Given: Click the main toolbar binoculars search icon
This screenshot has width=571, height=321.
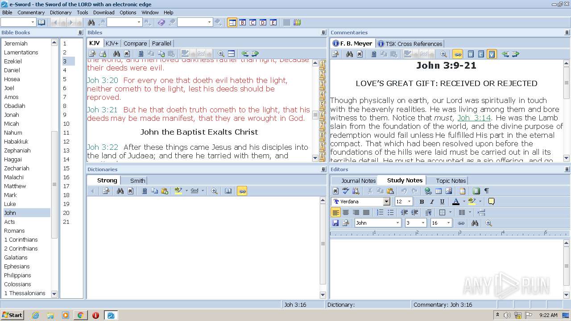Looking at the screenshot, I should [x=91, y=22].
